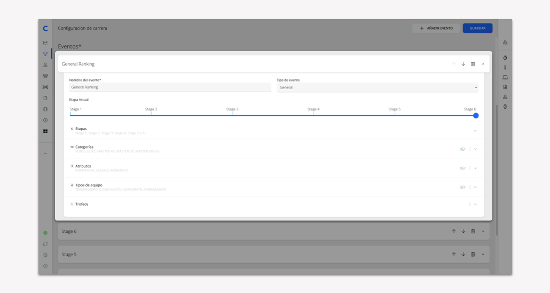The height and width of the screenshot is (293, 550).
Task: Move General Ranking event down
Action: [463, 64]
